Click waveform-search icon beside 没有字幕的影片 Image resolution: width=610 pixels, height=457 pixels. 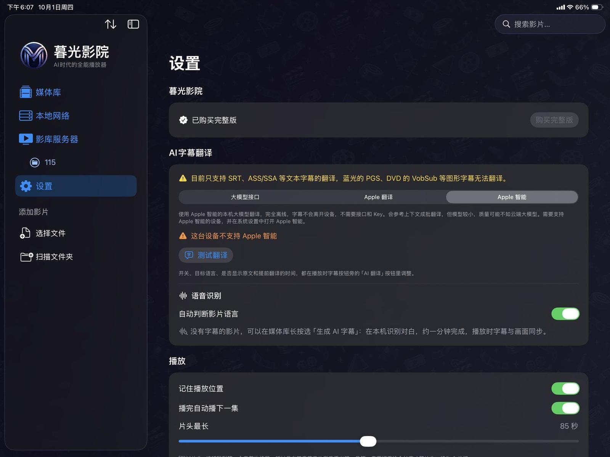[x=183, y=332]
